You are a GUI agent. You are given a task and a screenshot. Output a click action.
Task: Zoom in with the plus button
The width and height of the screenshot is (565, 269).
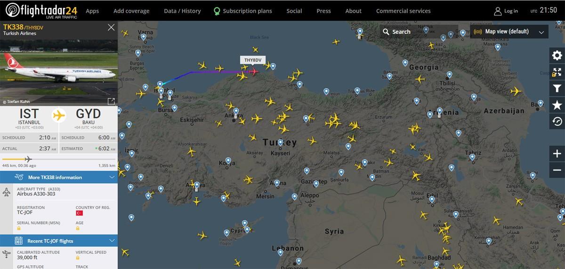click(557, 154)
